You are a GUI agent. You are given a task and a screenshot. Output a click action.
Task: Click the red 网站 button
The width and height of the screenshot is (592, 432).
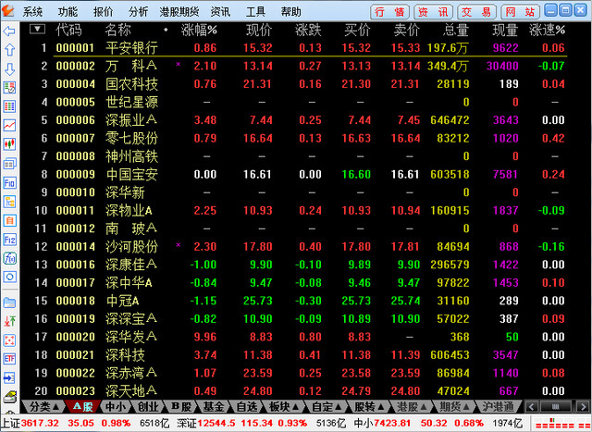[x=520, y=12]
